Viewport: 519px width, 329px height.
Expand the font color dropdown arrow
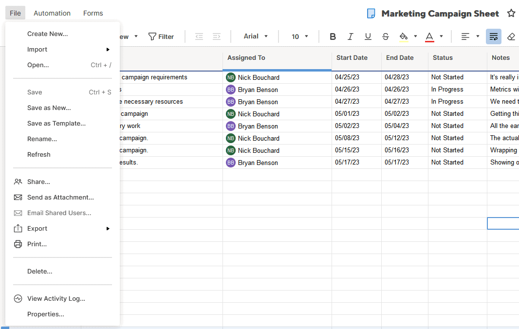coord(441,37)
